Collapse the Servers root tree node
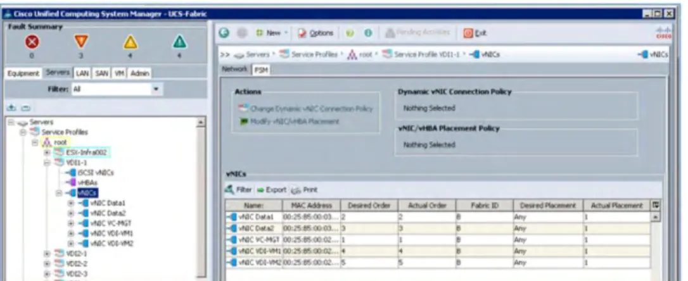The image size is (688, 281). click(x=10, y=122)
